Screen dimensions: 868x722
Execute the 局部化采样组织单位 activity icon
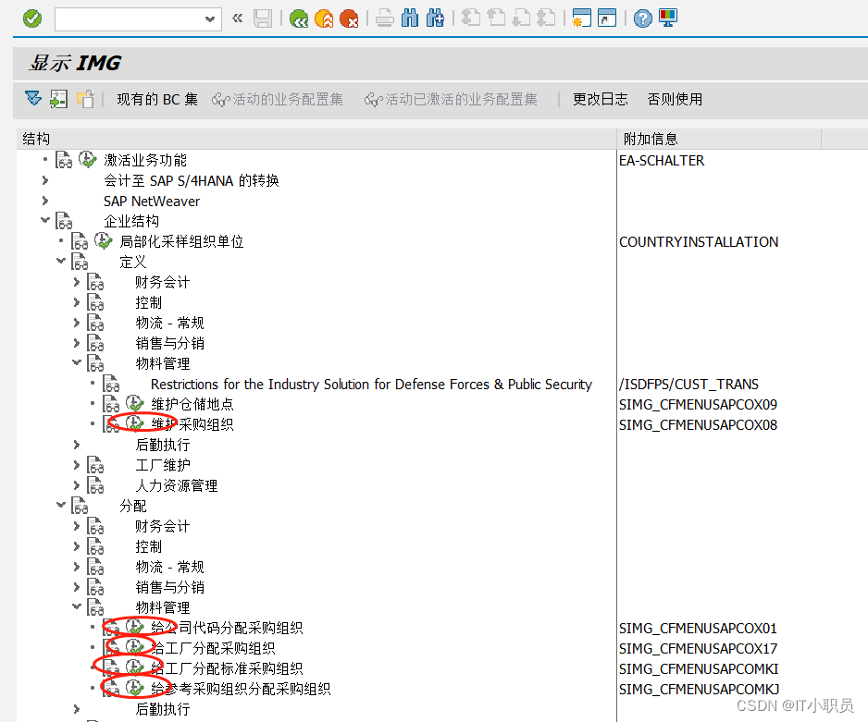103,241
